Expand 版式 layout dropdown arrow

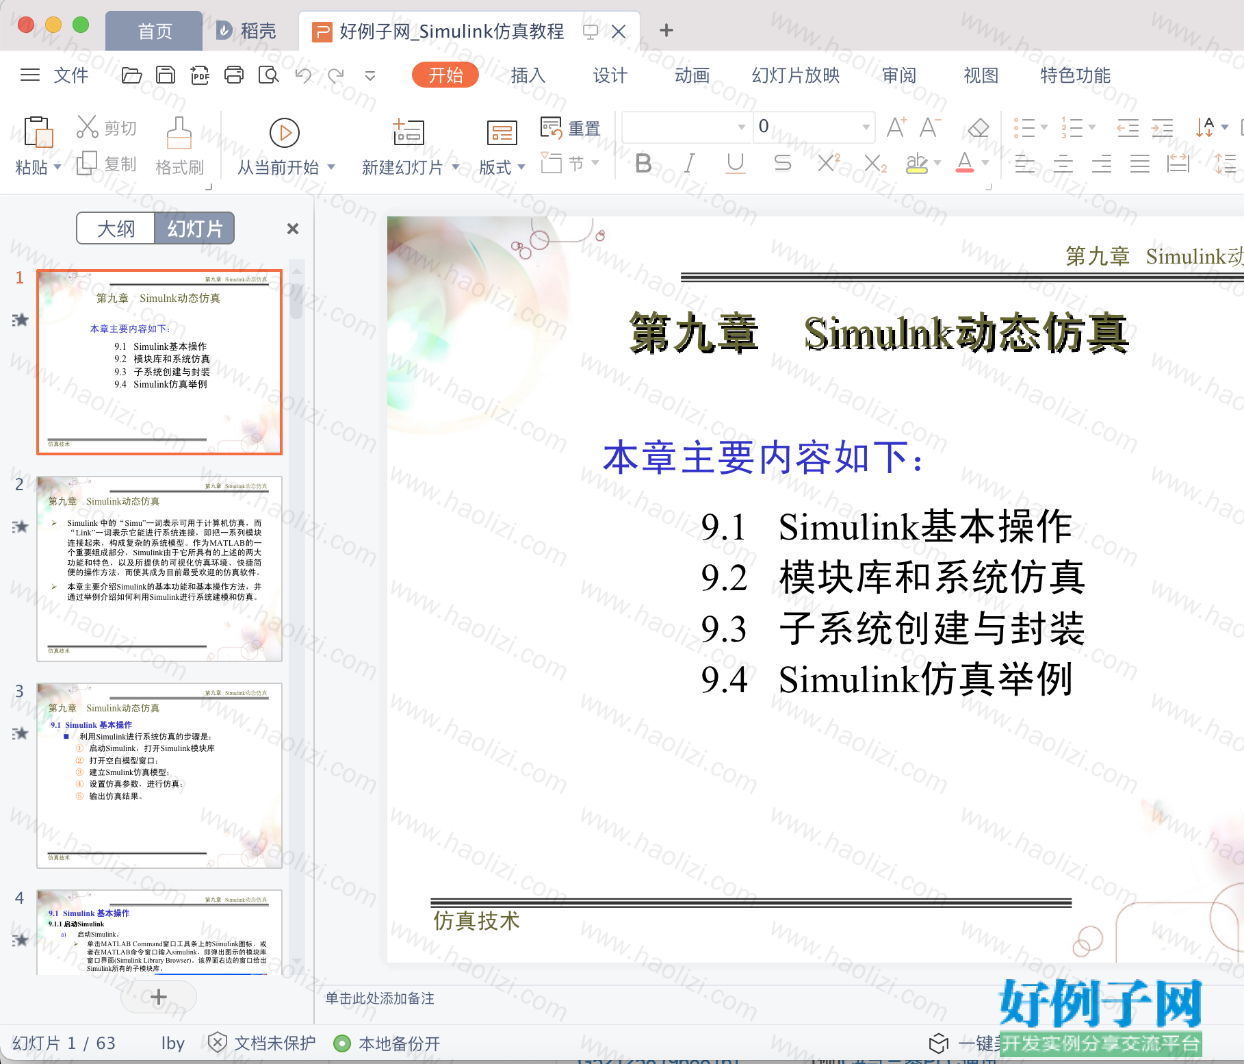tap(521, 166)
